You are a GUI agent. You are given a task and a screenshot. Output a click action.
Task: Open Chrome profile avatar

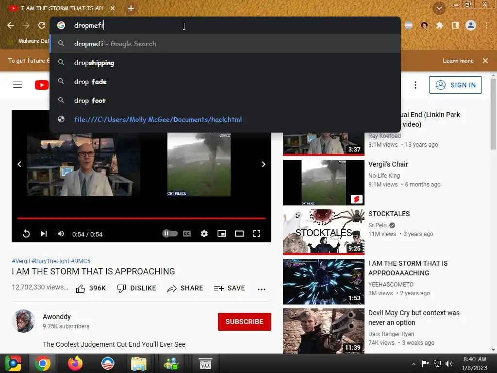pyautogui.click(x=471, y=25)
